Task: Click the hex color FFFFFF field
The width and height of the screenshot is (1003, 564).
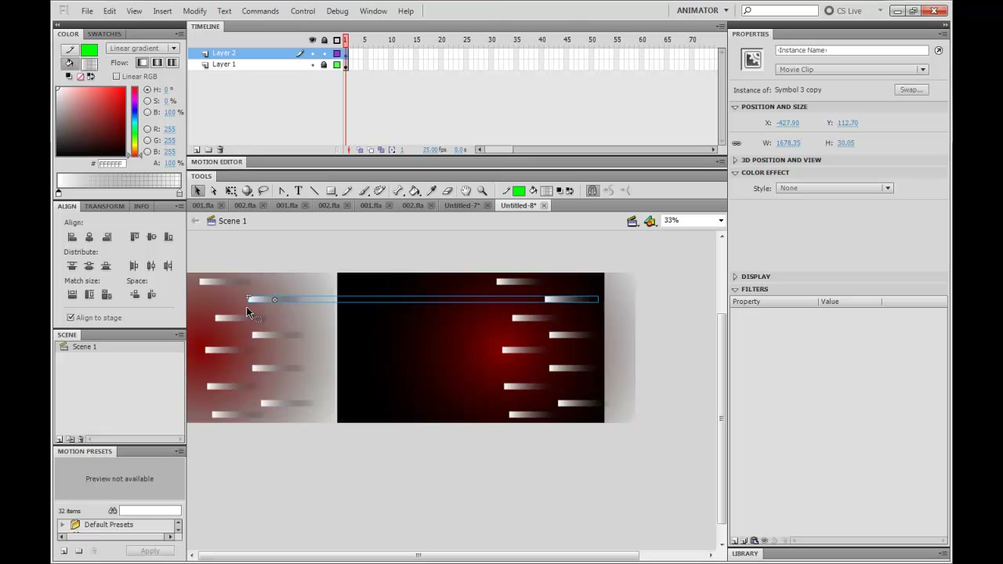Action: coord(111,164)
